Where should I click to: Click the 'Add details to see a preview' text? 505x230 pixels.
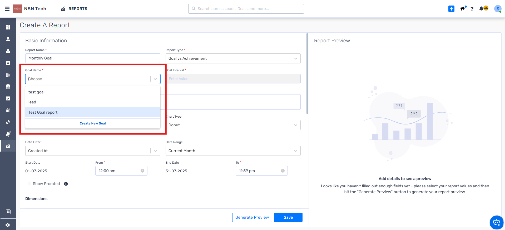tap(405, 179)
